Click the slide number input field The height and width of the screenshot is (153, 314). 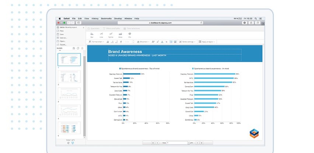click(x=177, y=143)
